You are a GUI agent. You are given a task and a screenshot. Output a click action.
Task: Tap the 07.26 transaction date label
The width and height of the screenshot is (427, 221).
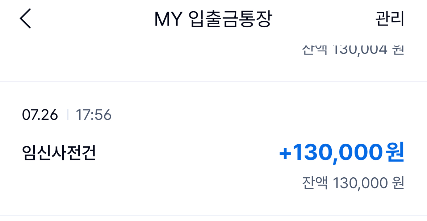41,115
